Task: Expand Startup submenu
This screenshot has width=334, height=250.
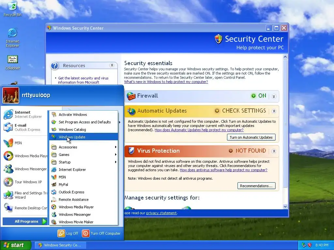Action: coord(83,162)
